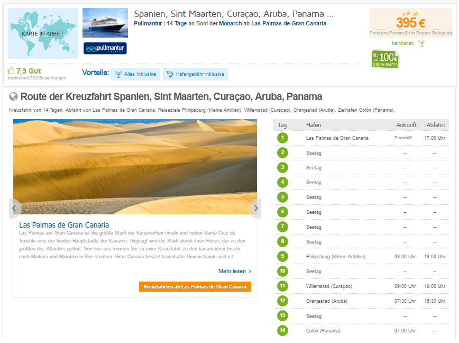This screenshot has width=459, height=343.
Task: Click the 395 € price
Action: coord(411,23)
